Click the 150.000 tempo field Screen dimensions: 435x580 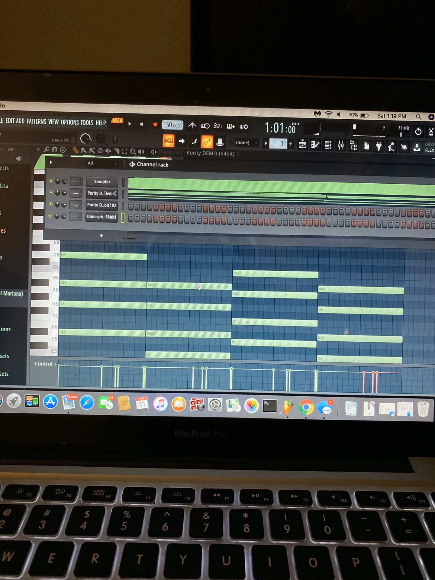[172, 125]
